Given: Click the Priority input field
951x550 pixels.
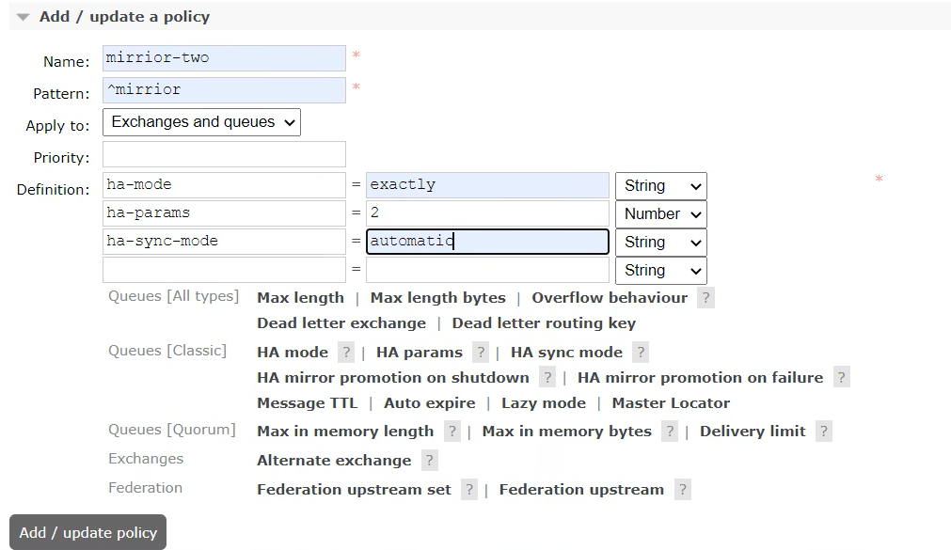Looking at the screenshot, I should pos(224,155).
